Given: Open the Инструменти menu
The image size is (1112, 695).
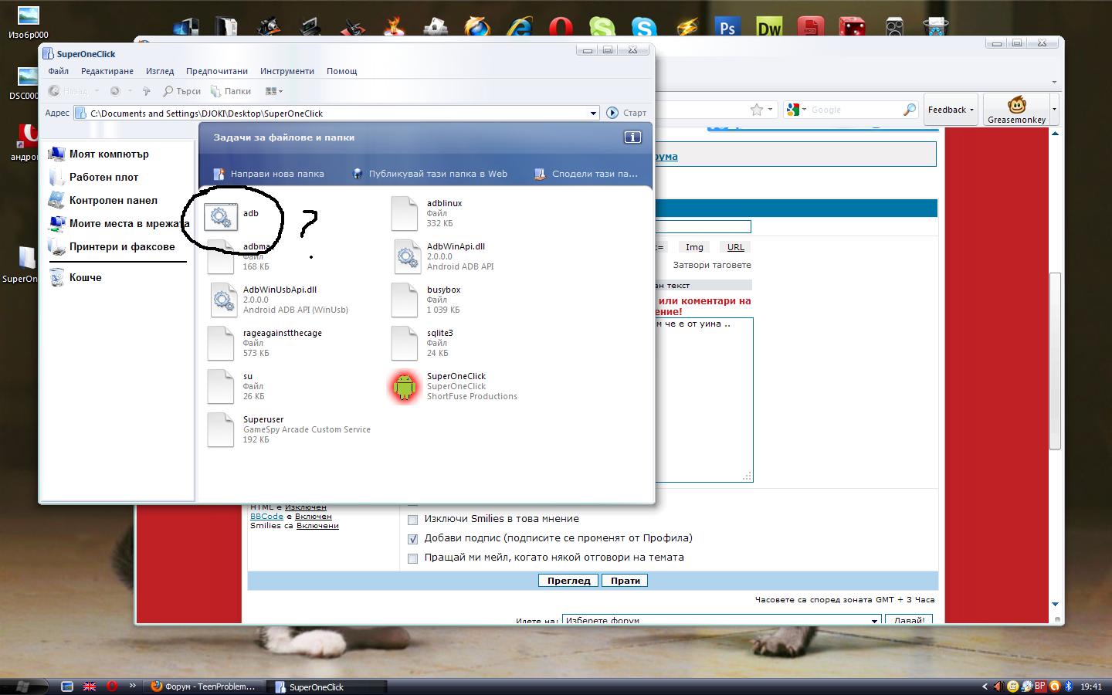Looking at the screenshot, I should [287, 71].
